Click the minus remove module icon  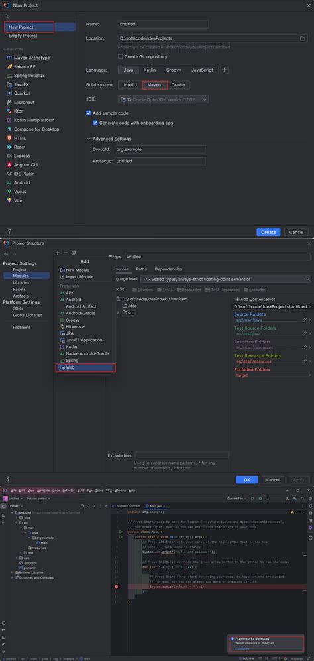click(66, 253)
